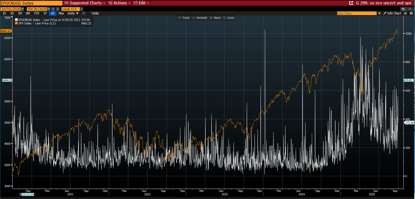The width and height of the screenshot is (415, 199).
Task: Open the start date calendar picker
Action: click(22, 9)
